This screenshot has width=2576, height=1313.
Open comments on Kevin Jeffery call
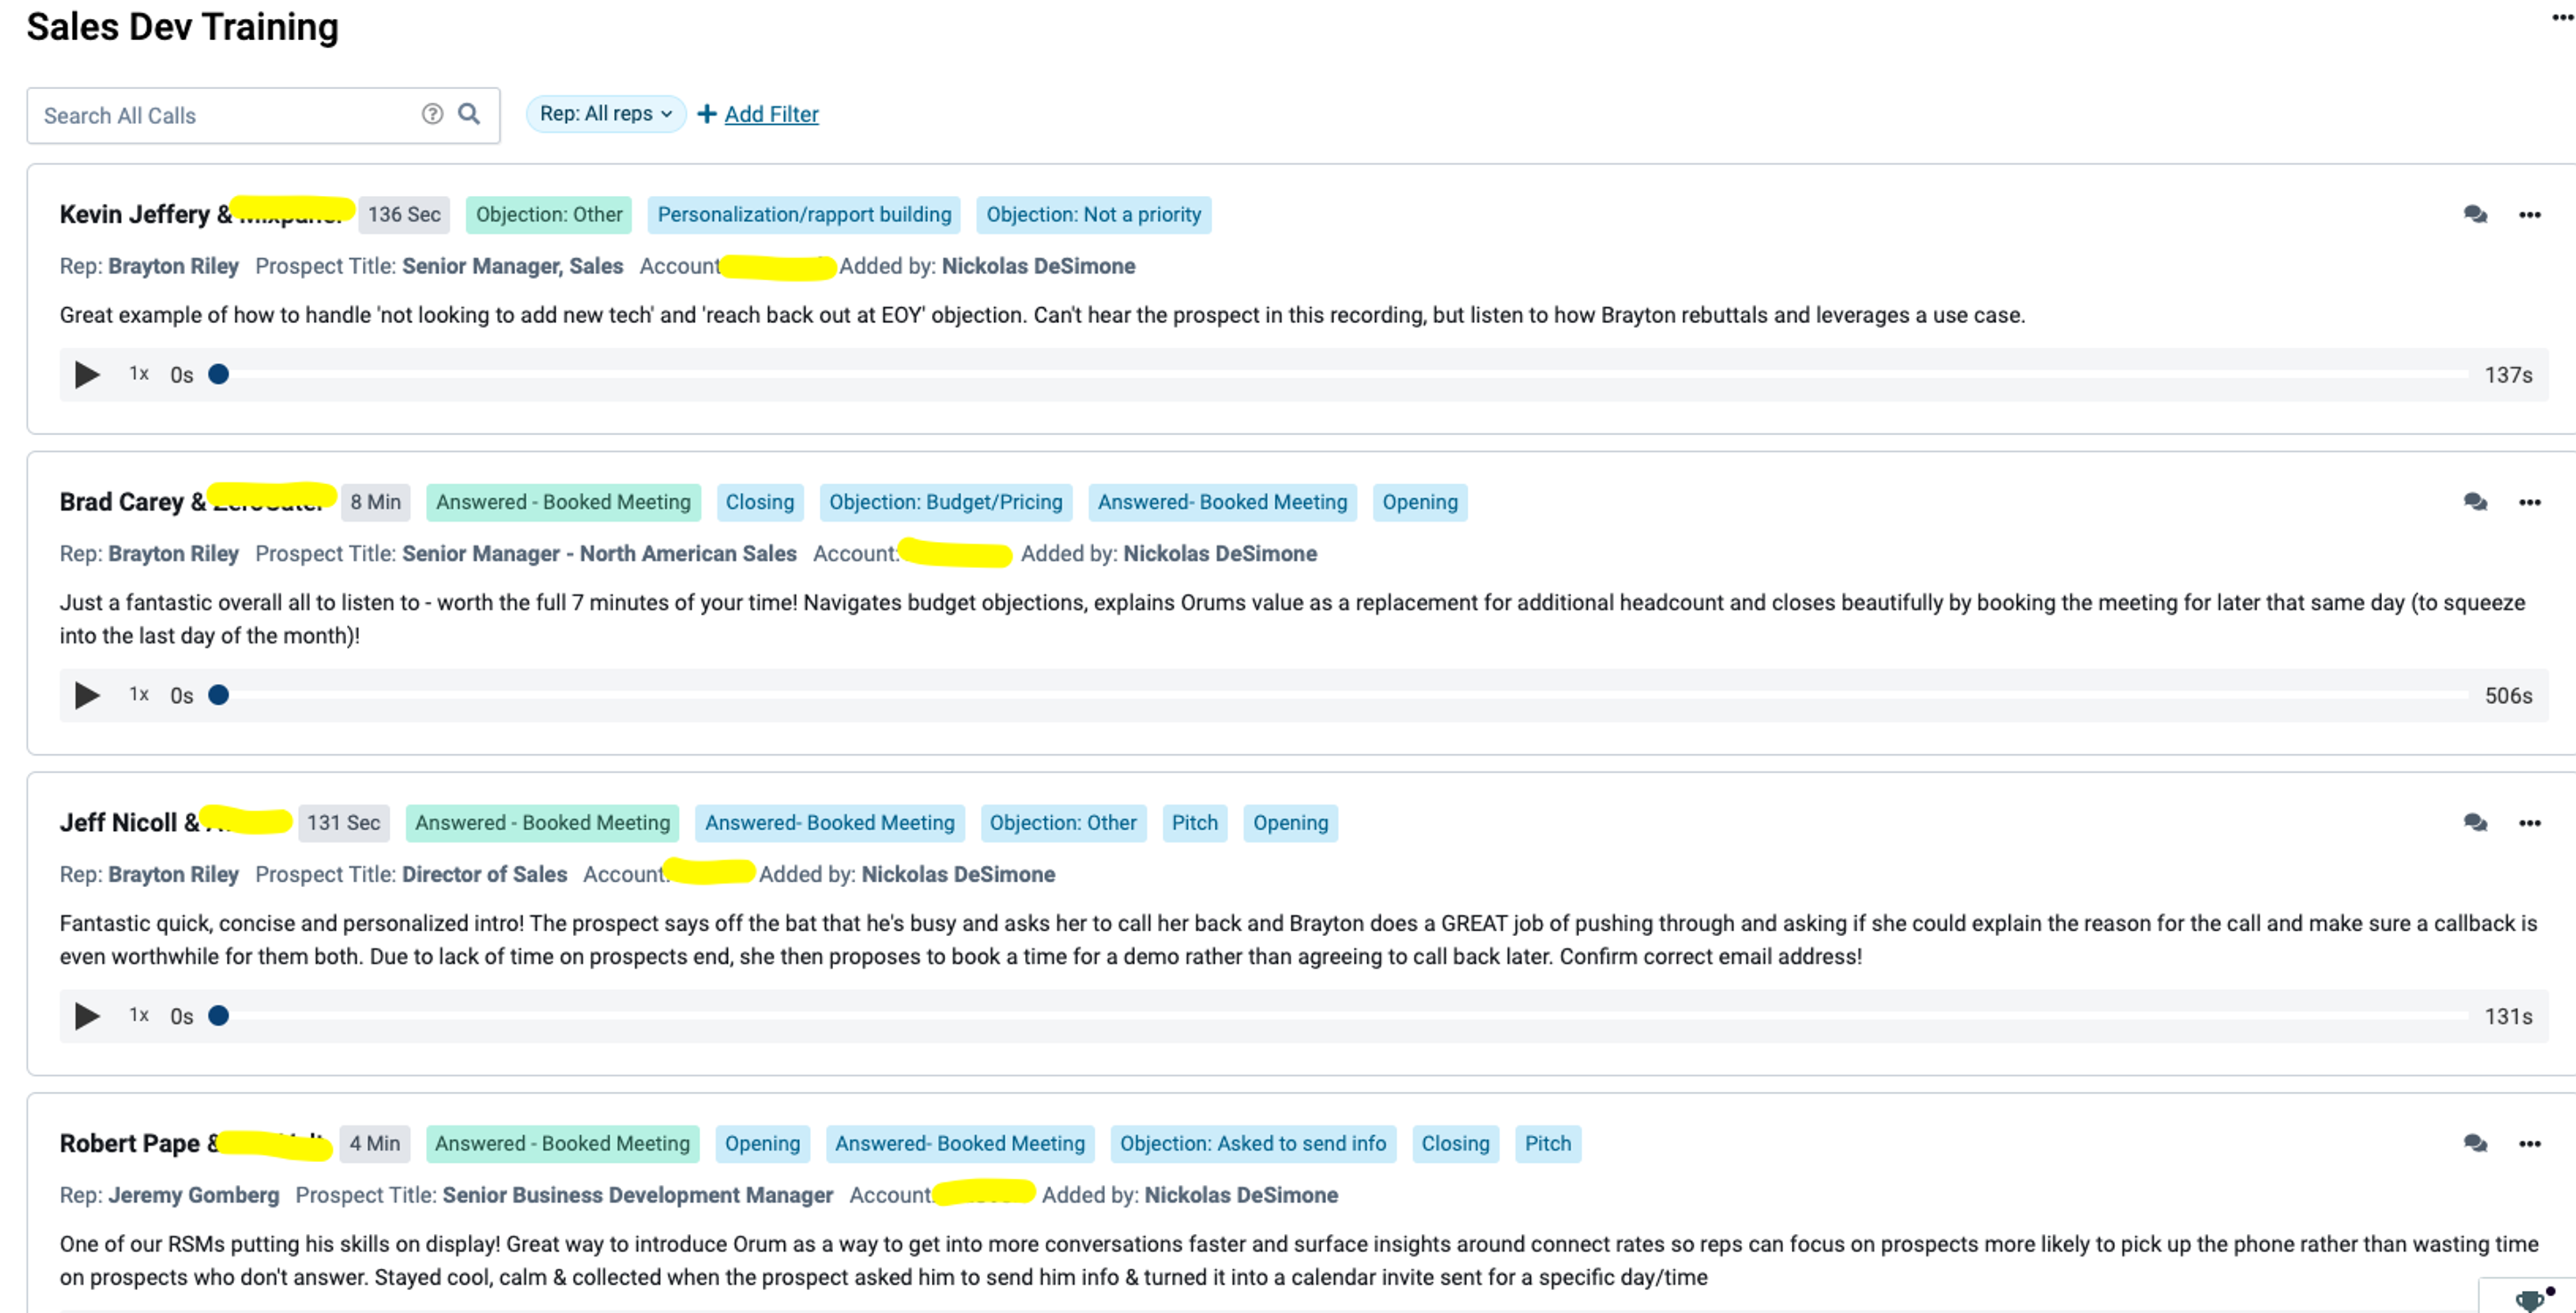tap(2475, 214)
